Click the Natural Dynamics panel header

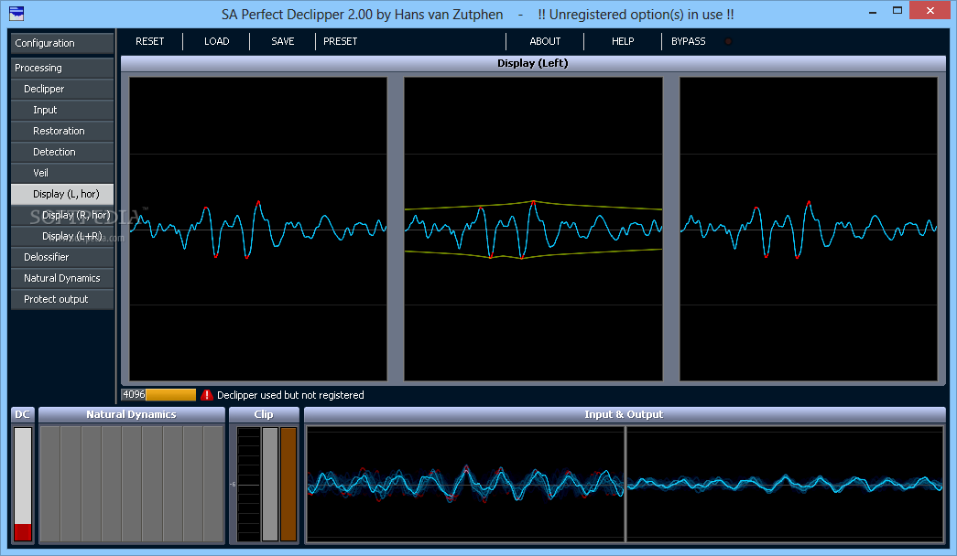132,414
